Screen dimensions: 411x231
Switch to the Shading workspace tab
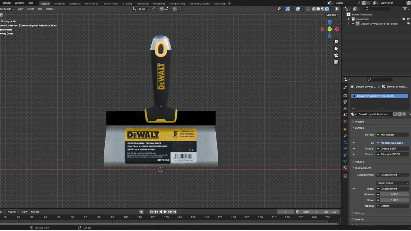pyautogui.click(x=127, y=3)
